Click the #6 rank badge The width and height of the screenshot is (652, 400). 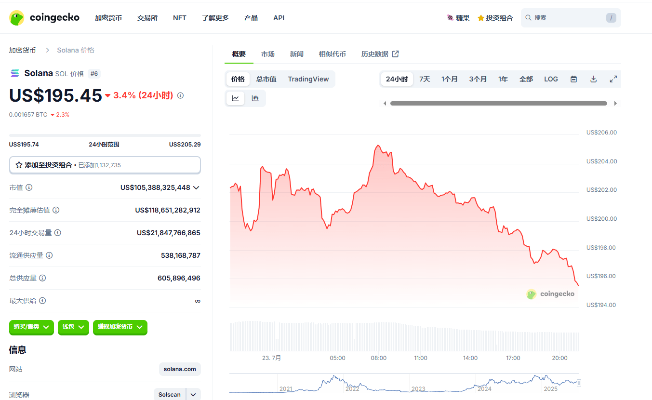(94, 74)
